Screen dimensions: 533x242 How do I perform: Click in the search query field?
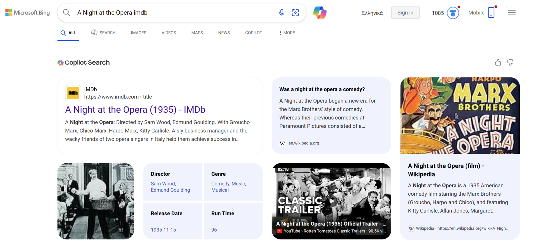pos(173,13)
